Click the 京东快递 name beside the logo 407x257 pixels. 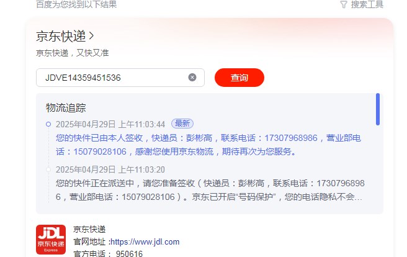click(x=89, y=229)
